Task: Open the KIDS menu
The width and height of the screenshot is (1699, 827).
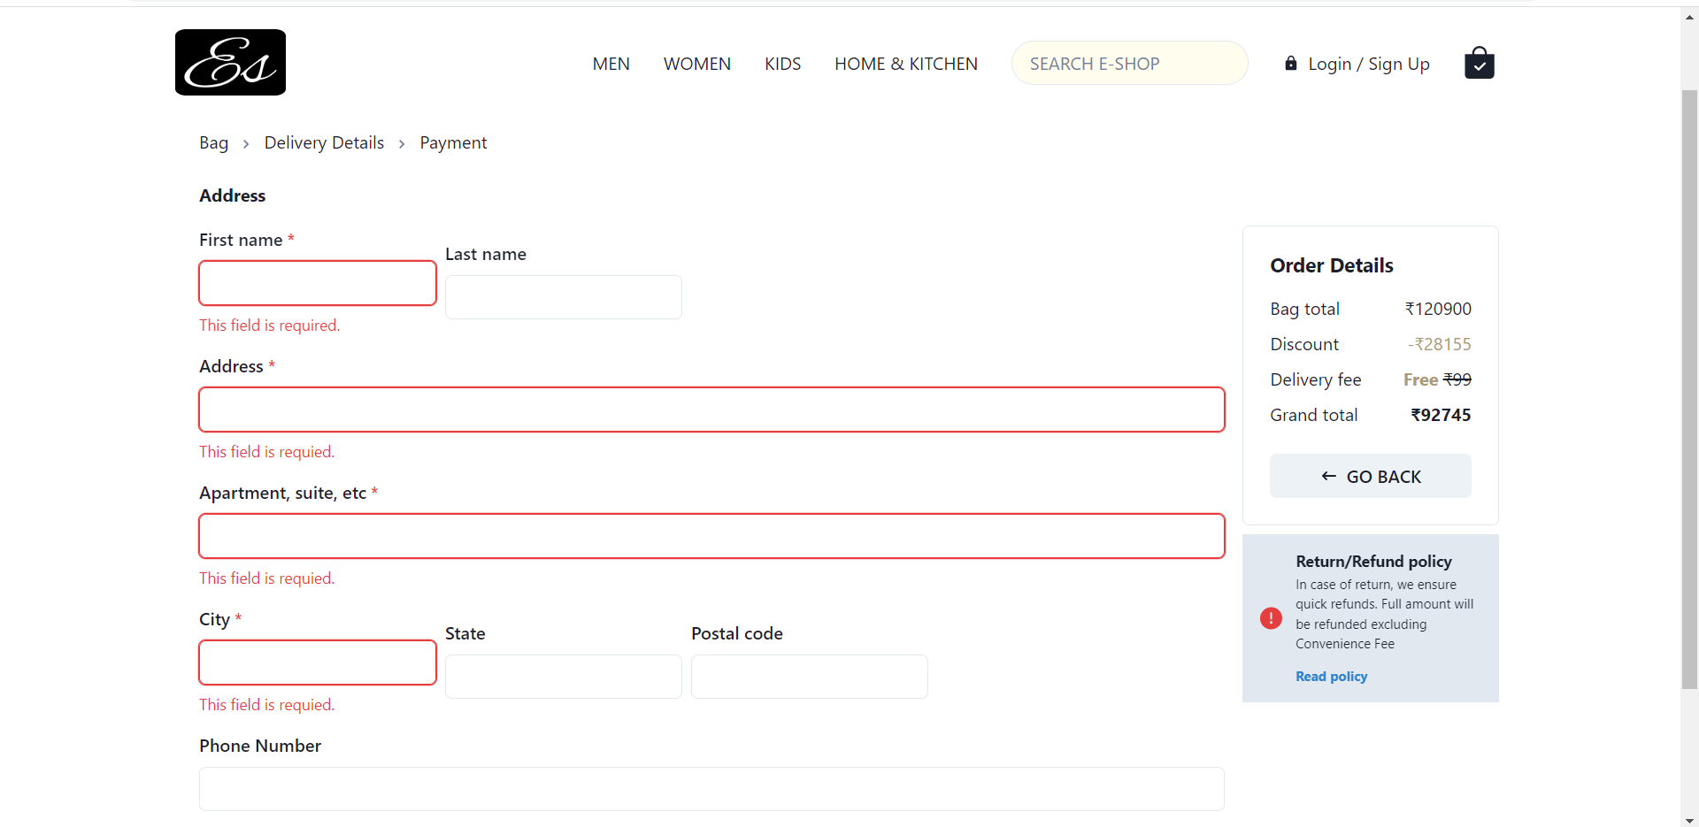Action: [x=782, y=64]
